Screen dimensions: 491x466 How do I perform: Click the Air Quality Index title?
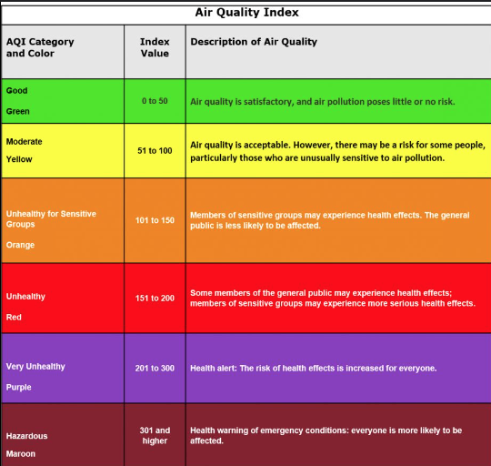pyautogui.click(x=246, y=13)
